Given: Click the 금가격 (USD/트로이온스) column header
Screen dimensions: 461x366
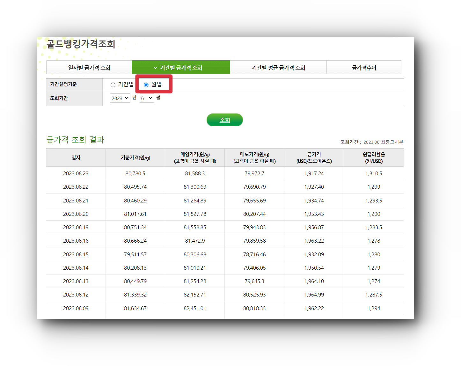Looking at the screenshot, I should 314,157.
